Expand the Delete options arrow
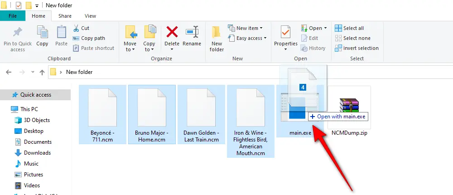Image resolution: width=453 pixels, height=195 pixels. 172,49
